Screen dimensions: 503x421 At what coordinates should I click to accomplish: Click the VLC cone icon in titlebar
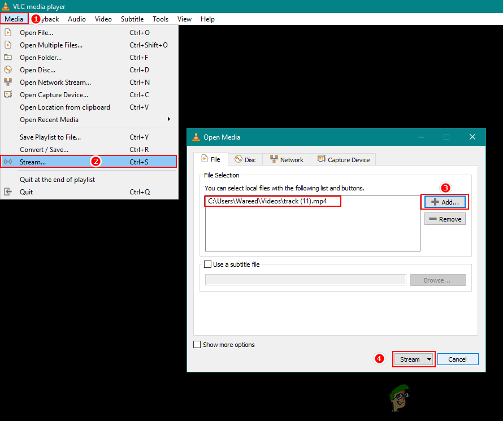tap(6, 6)
